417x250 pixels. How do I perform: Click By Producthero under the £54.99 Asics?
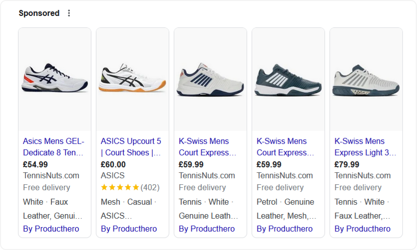(x=51, y=229)
